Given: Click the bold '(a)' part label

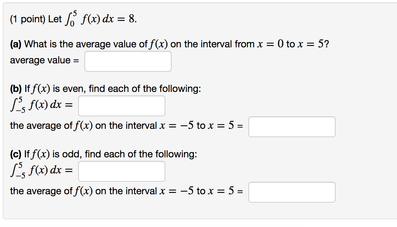Looking at the screenshot, I should (16, 44).
